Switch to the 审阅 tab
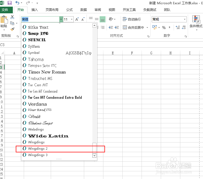This screenshot has width=203, height=179. [x=97, y=10]
